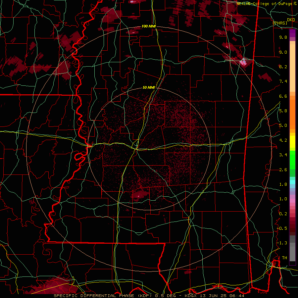The image size is (298, 298).
Task: Click the 5.8 scale value
Action: tap(283, 111)
